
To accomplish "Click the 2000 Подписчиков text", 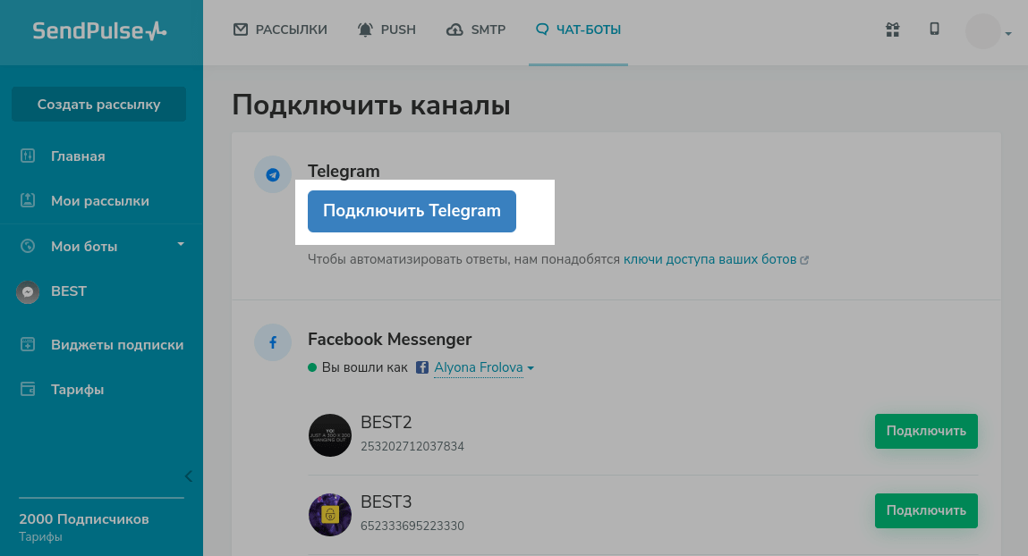I will (84, 519).
